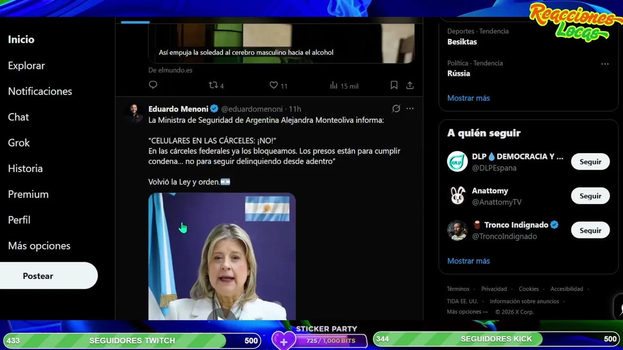The image size is (623, 350).
Task: Follow the Anattomy account
Action: pos(590,196)
